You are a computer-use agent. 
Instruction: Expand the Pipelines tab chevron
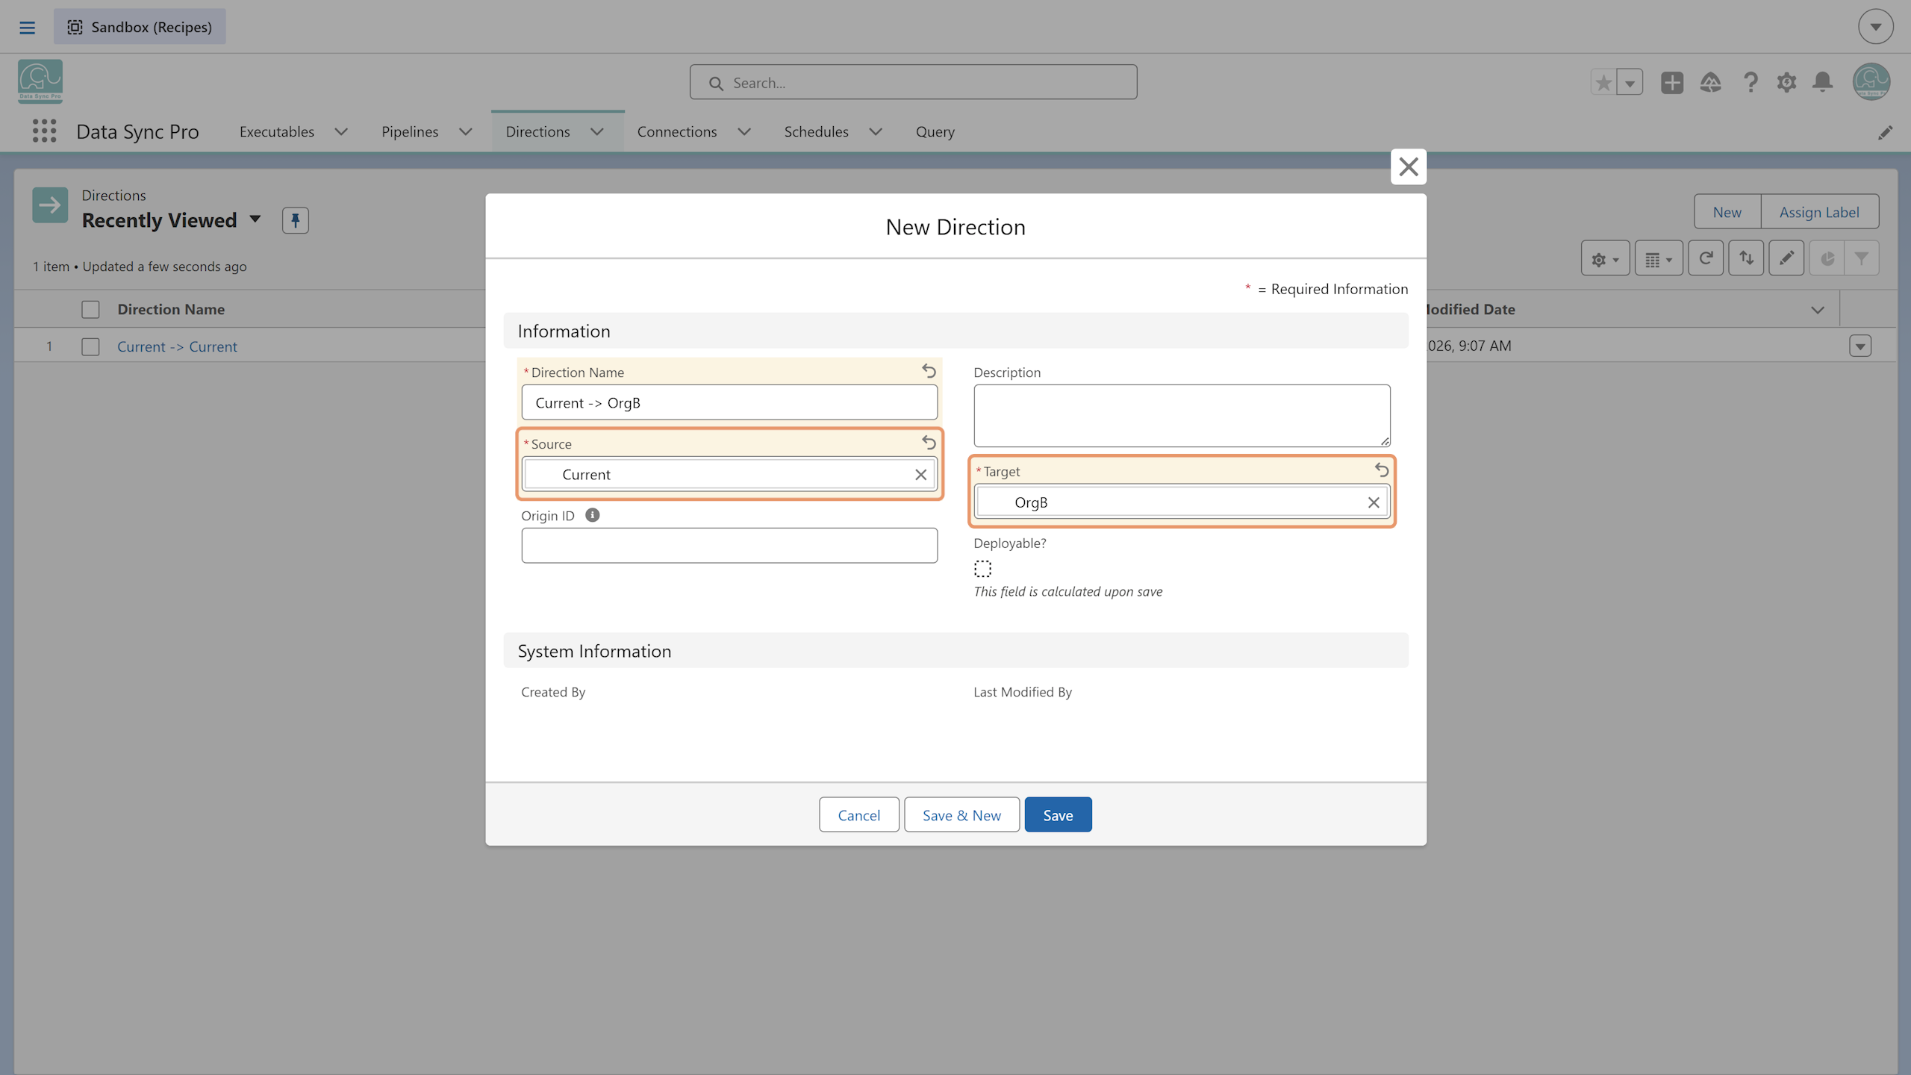pyautogui.click(x=466, y=131)
